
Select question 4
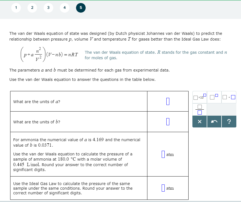coord(65,8)
